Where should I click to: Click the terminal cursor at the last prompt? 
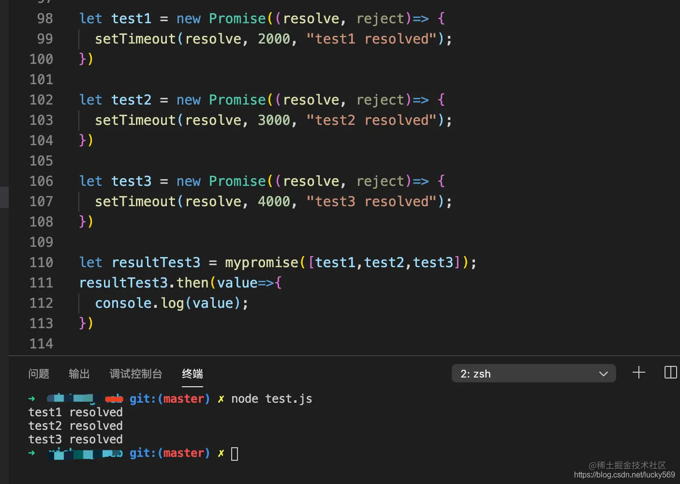[x=235, y=454]
